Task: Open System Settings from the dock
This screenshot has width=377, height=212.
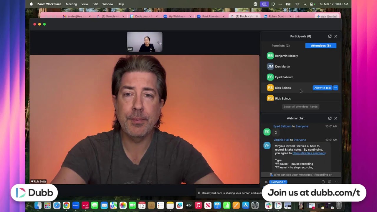Action: click(255, 205)
